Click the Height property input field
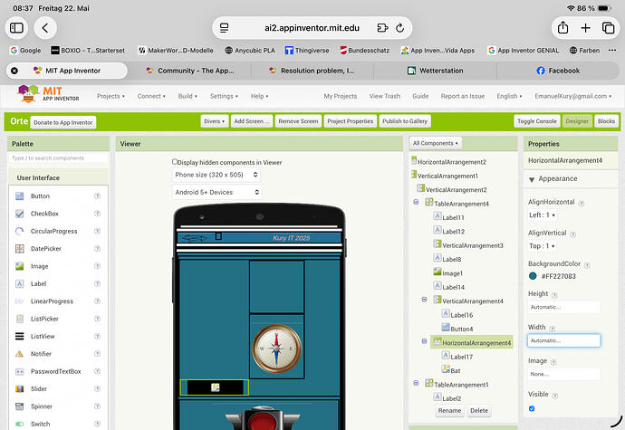The image size is (625, 430). point(563,307)
